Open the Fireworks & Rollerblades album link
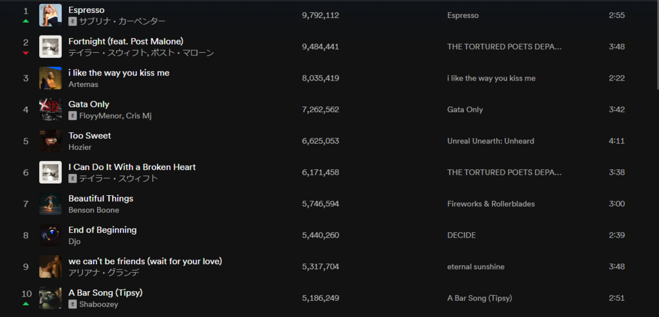Image resolution: width=659 pixels, height=317 pixels. tap(491, 204)
